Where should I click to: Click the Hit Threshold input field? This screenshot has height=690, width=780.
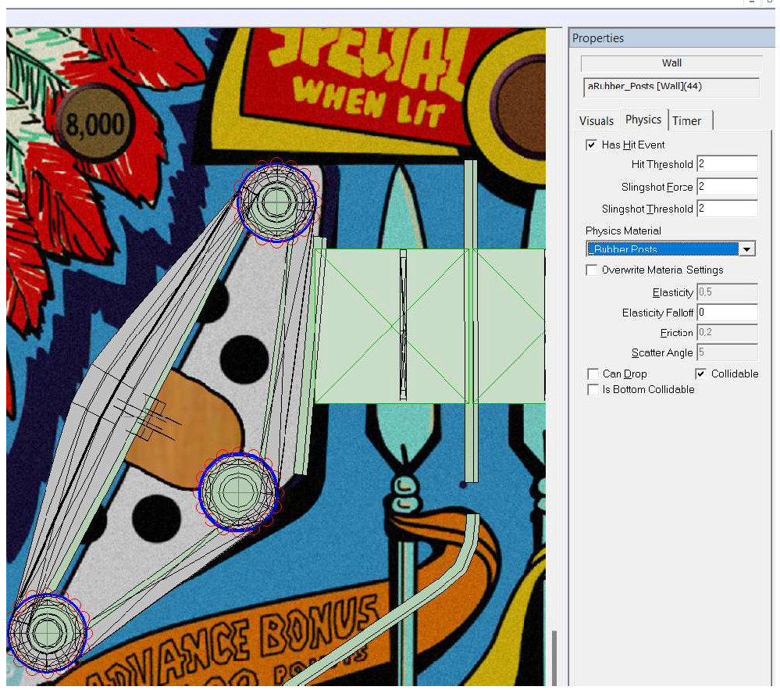[727, 164]
